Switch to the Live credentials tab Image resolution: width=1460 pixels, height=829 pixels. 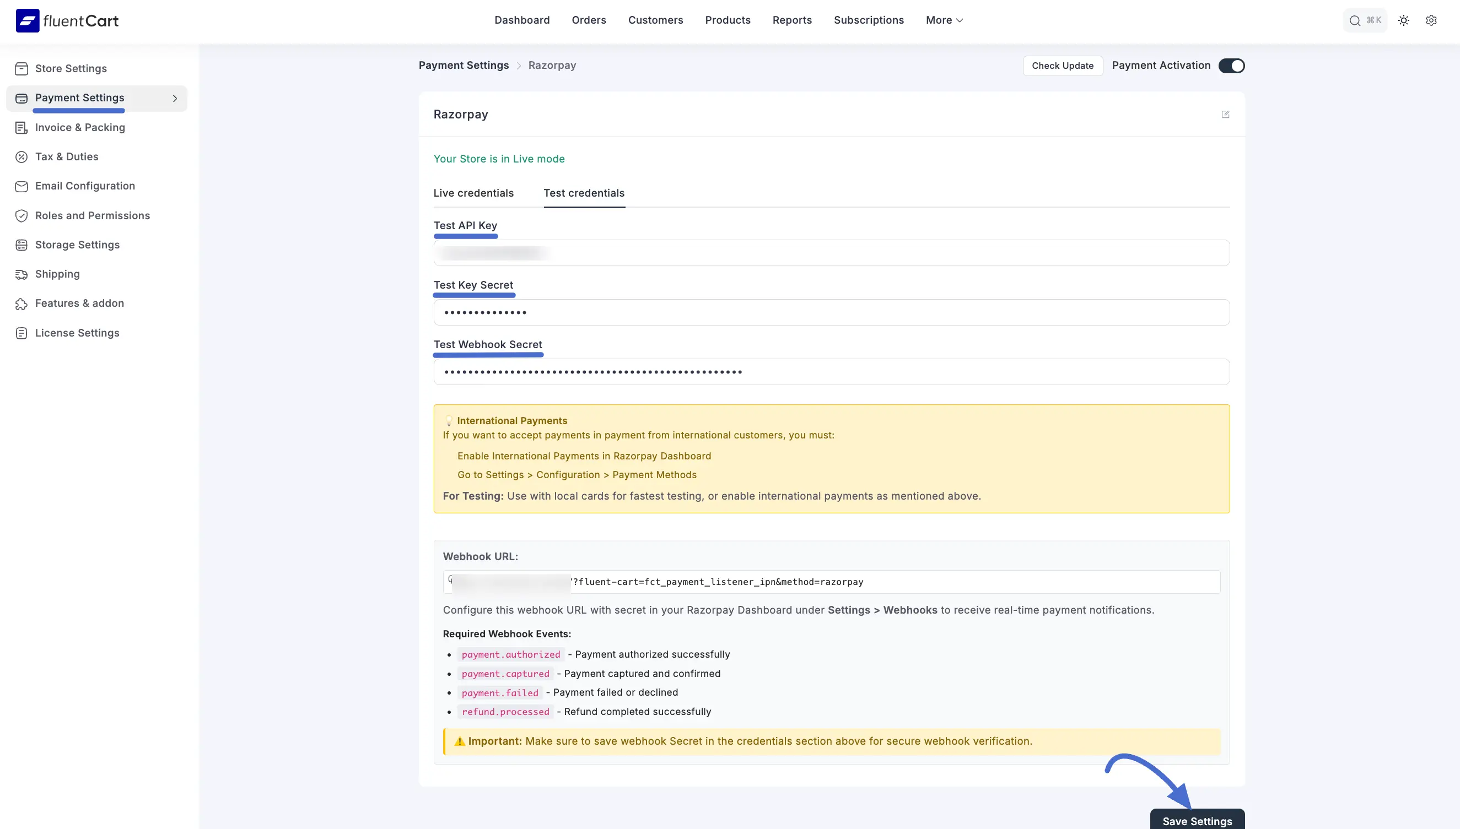click(x=473, y=193)
